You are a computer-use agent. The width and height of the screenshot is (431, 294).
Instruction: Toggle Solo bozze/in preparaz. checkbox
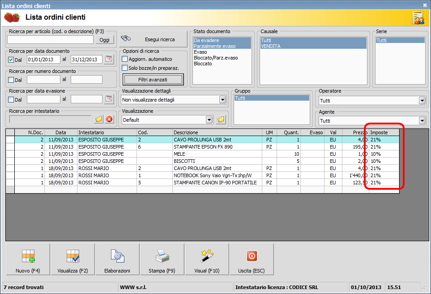(125, 68)
